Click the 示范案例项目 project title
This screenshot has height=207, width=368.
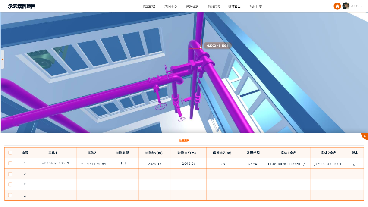22,6
